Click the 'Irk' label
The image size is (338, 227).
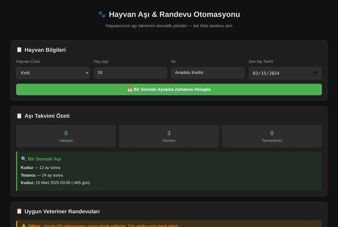pos(173,61)
